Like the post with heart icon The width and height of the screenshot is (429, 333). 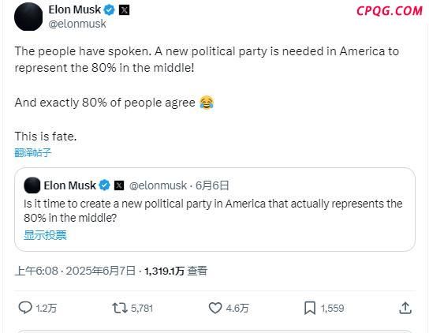(x=215, y=308)
